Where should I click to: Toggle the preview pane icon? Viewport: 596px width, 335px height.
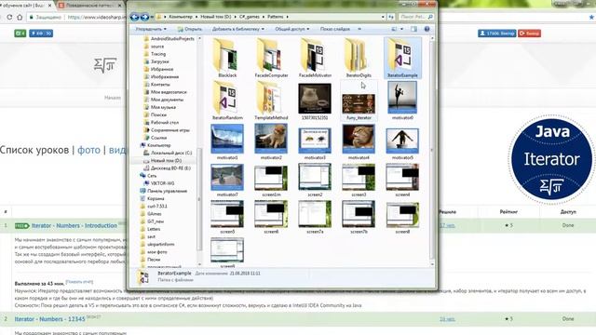click(x=413, y=29)
